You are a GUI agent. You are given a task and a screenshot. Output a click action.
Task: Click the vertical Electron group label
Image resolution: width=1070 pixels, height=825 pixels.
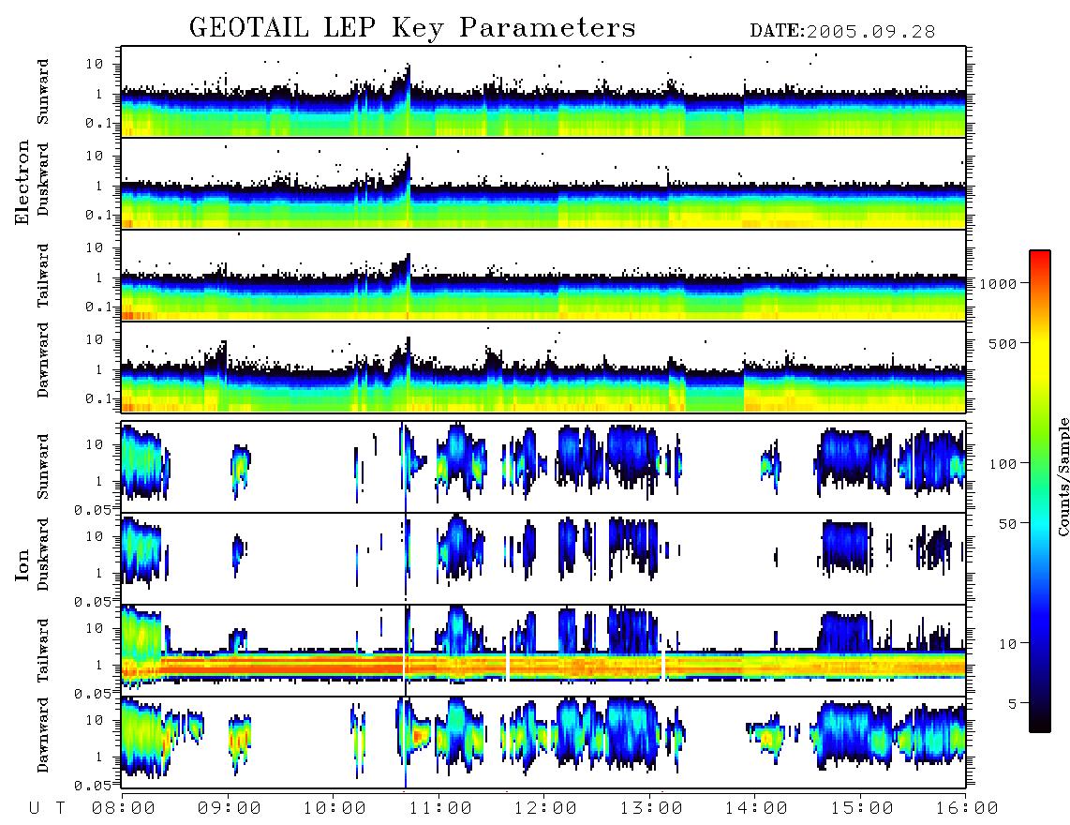[22, 182]
